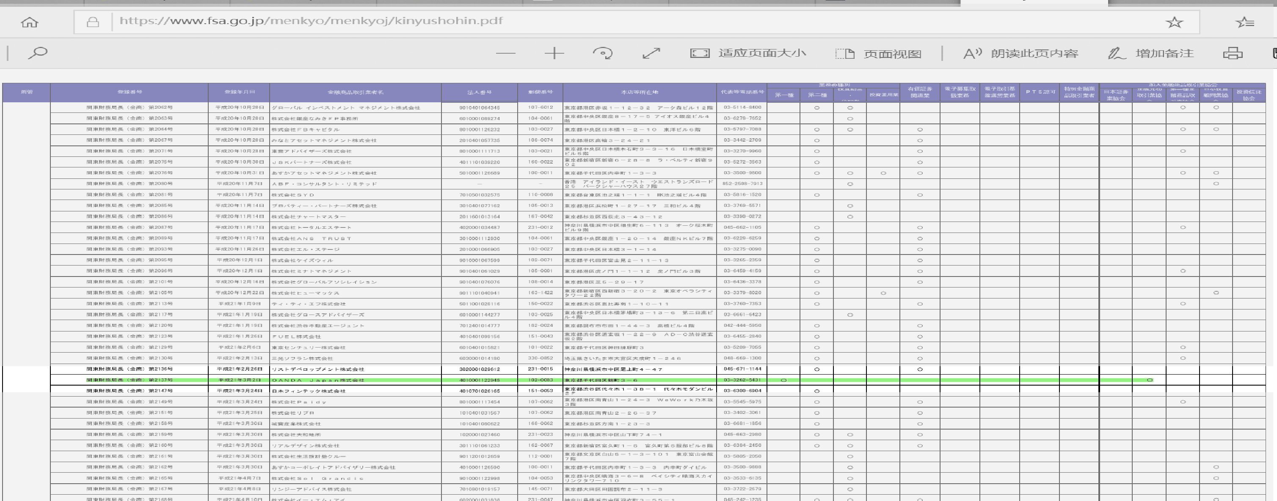
Task: Enter full screen with diagonal arrows icon
Action: [x=651, y=53]
